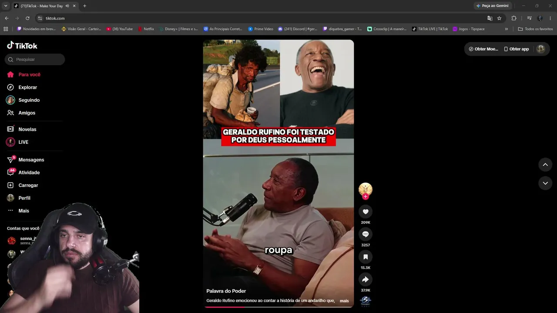Viewport: 557px width, 313px height.
Task: Open the Novidades em breve bookmark
Action: 36,29
